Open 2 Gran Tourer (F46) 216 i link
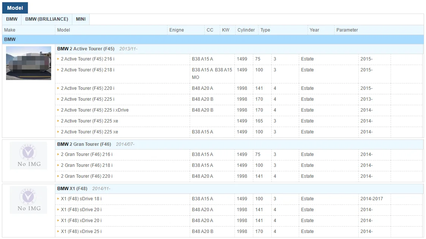The height and width of the screenshot is (239, 426). [x=87, y=154]
